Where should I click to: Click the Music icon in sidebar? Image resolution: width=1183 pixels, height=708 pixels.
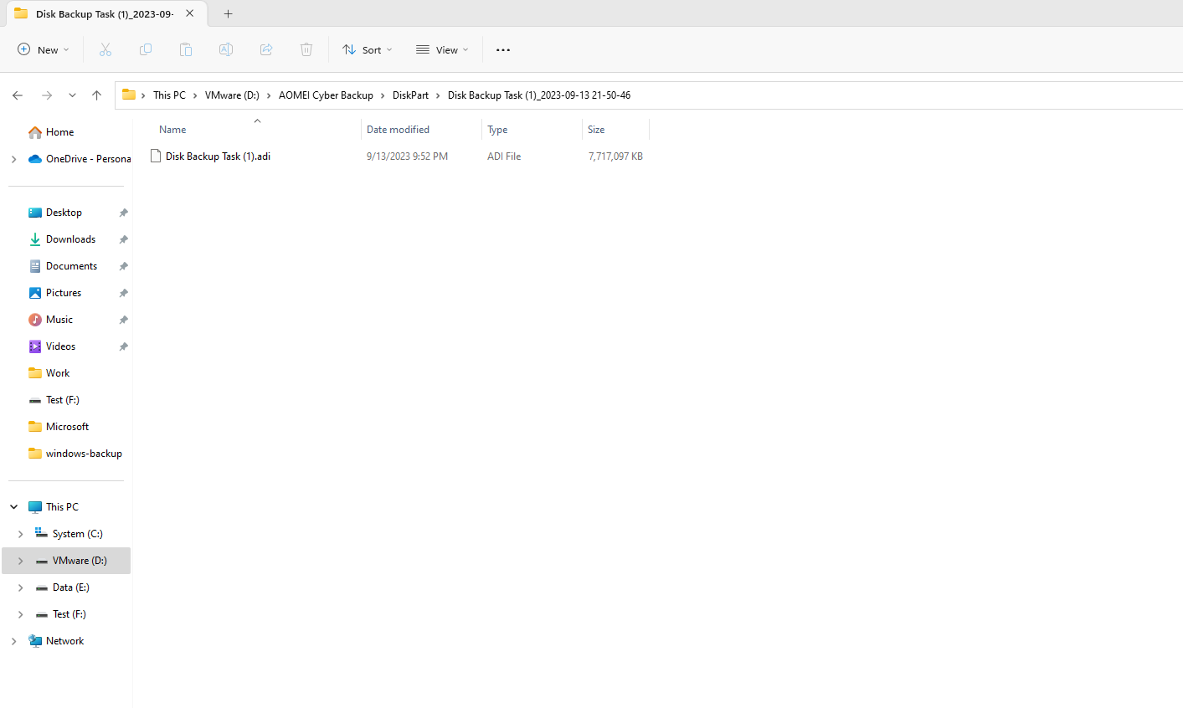point(35,320)
